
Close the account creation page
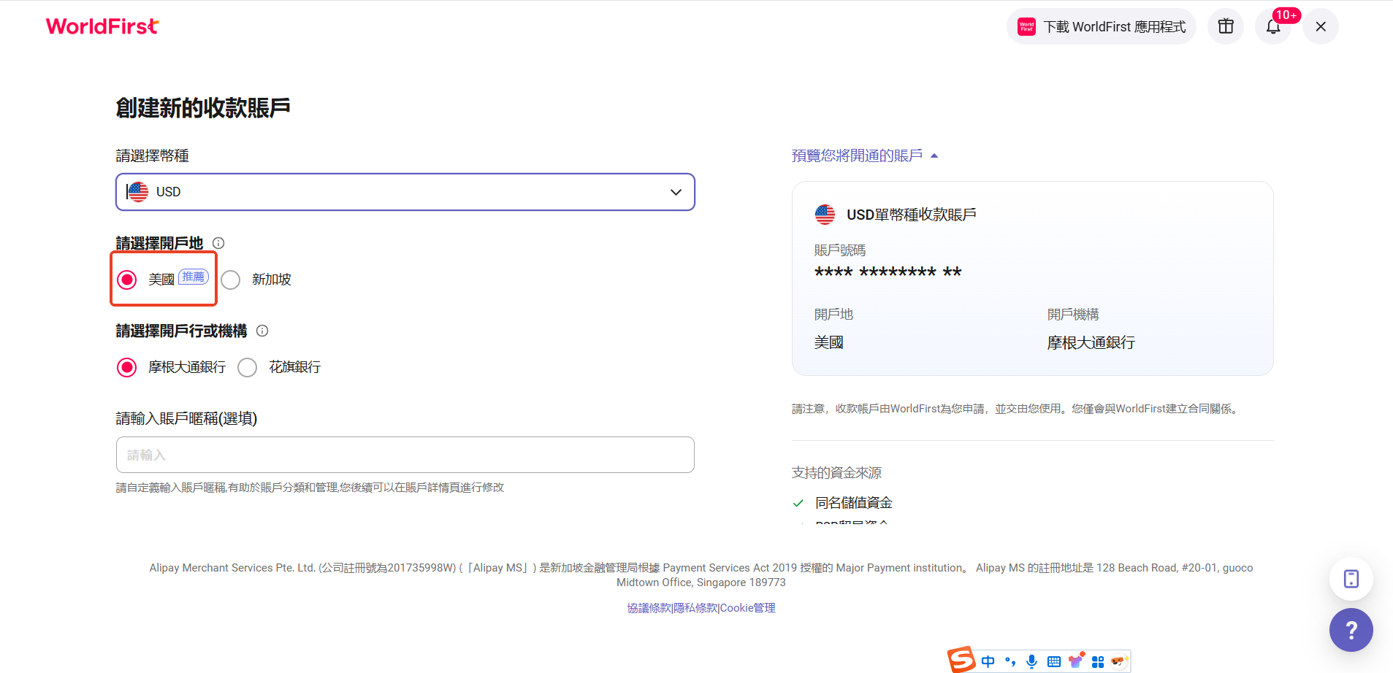[x=1321, y=26]
